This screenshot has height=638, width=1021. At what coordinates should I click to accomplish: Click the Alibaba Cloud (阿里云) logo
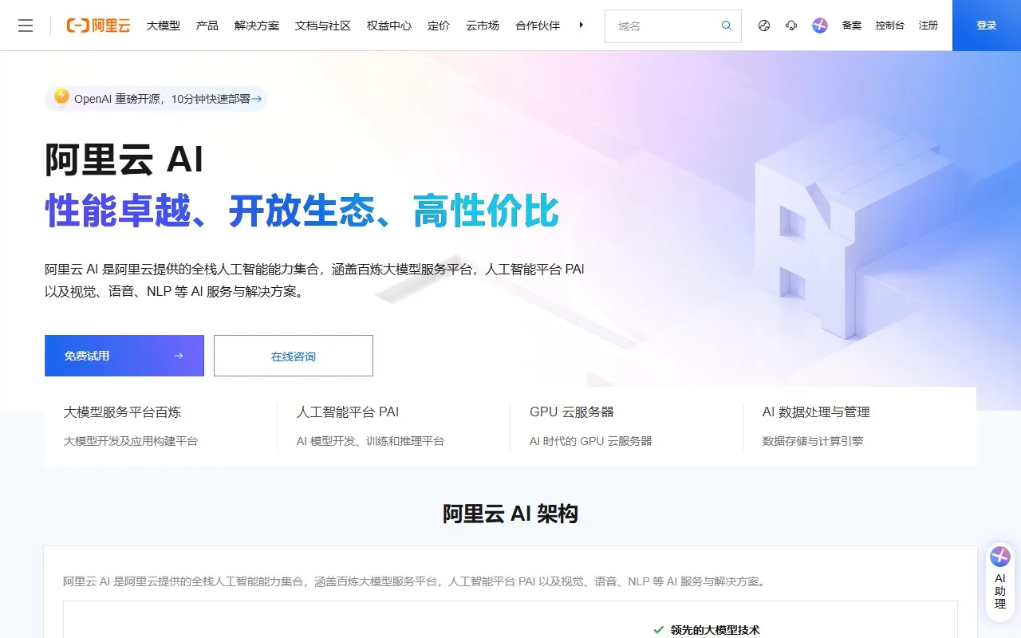[97, 25]
